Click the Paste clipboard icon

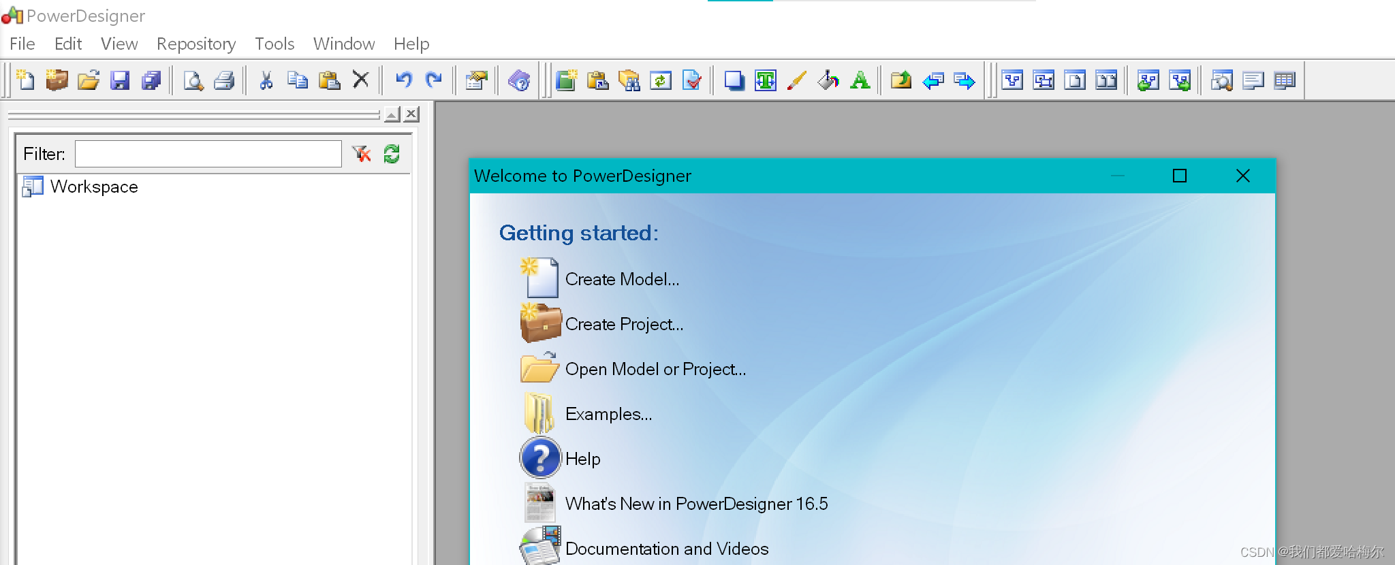pos(329,80)
